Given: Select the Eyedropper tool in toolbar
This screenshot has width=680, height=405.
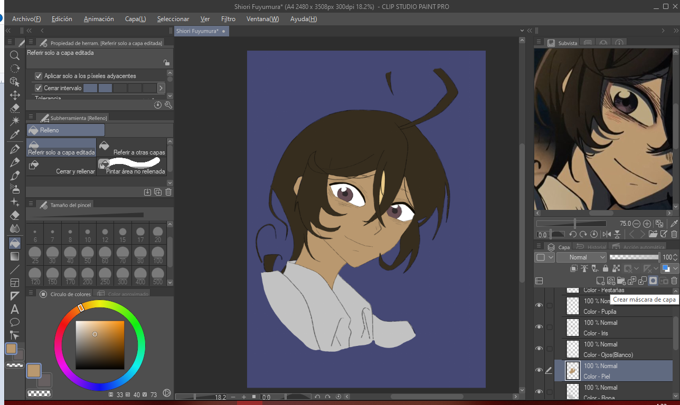Looking at the screenshot, I should tap(15, 136).
